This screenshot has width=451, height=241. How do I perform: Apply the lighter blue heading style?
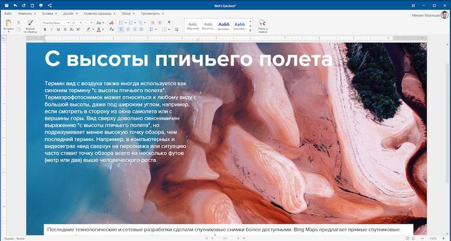(239, 26)
